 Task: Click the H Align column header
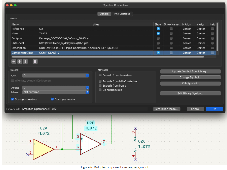[187, 24]
